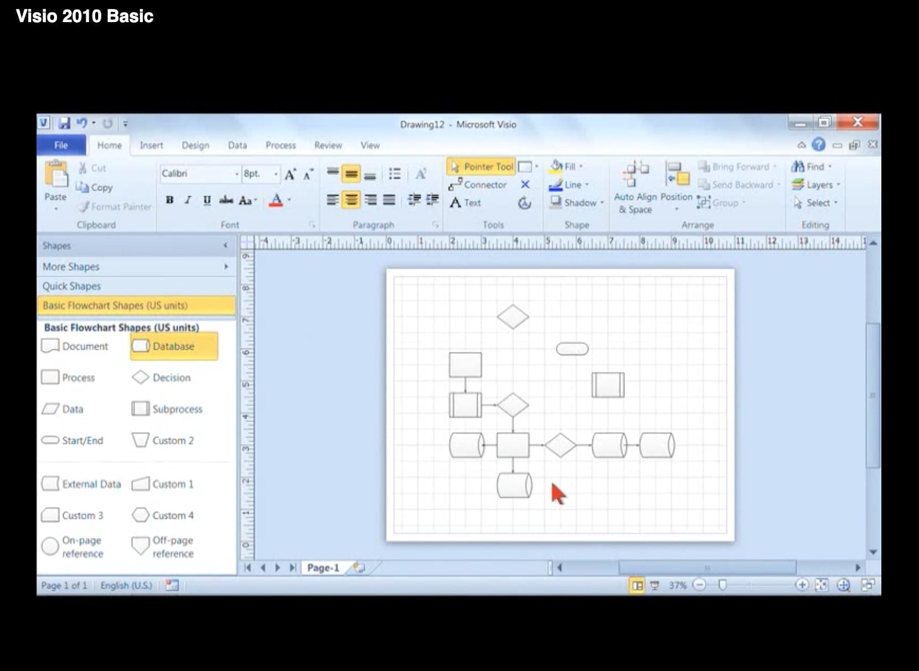Click the Paste icon in Clipboard group
Viewport: 919px width, 671px height.
(55, 174)
